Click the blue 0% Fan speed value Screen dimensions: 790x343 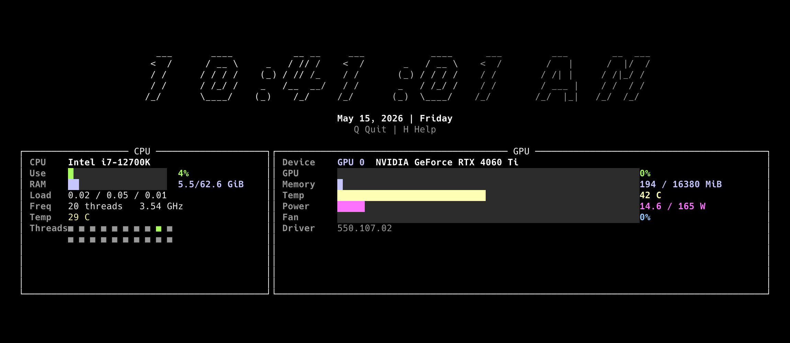point(645,217)
